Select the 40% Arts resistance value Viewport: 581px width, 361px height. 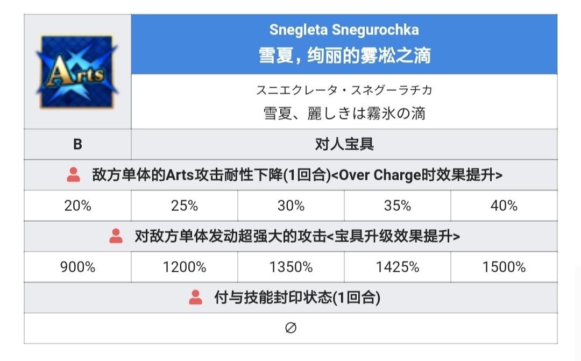(x=504, y=206)
